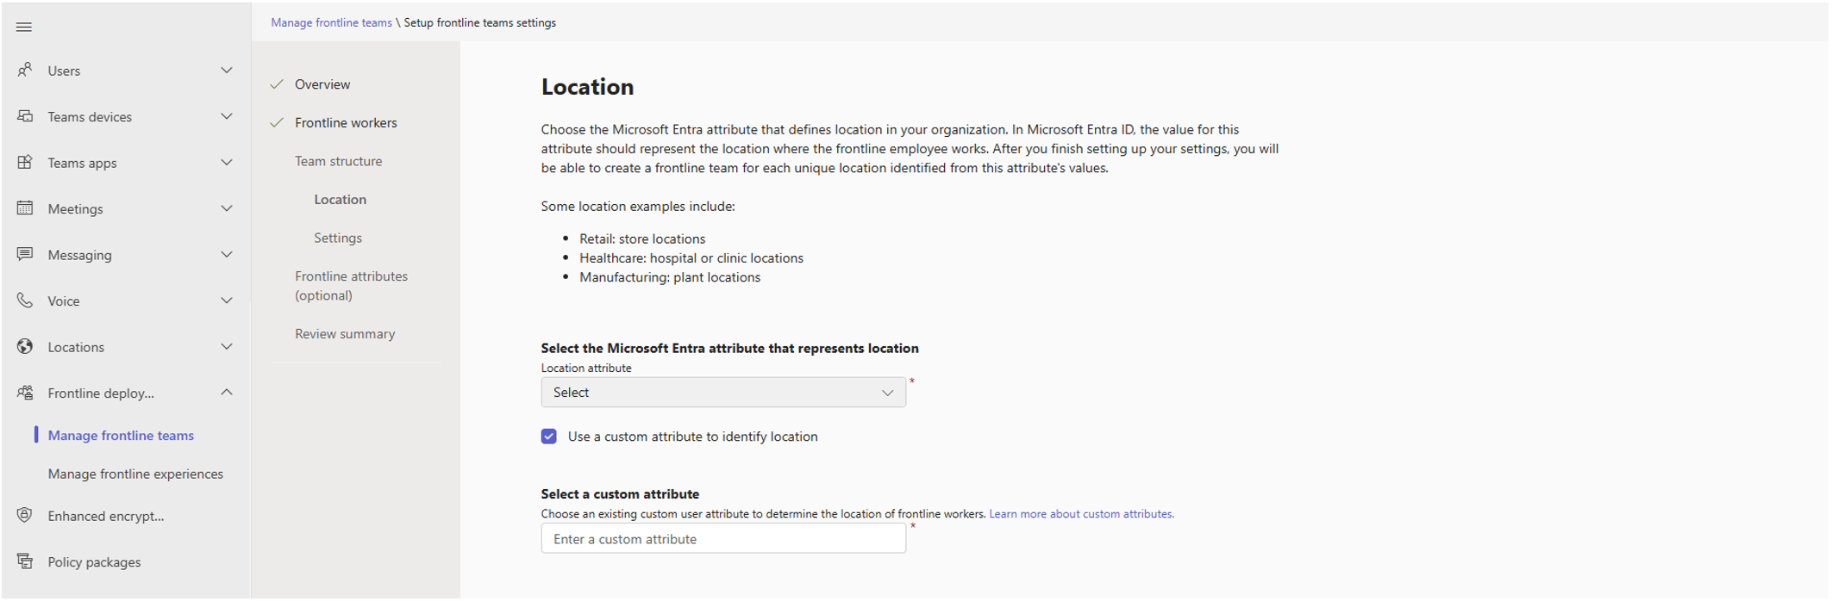Viewport: 1832px width, 601px height.
Task: Click the Meetings calendar icon
Action: pyautogui.click(x=25, y=208)
